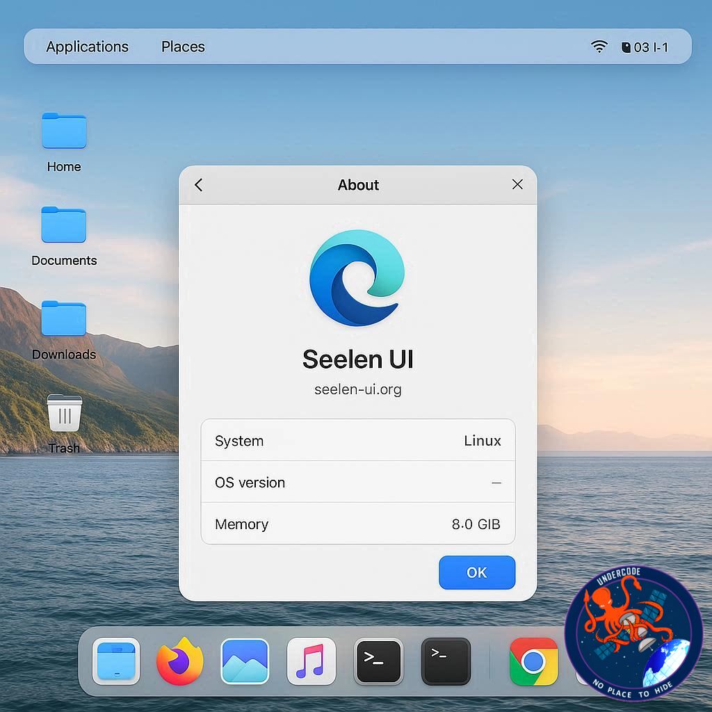Image resolution: width=712 pixels, height=712 pixels.
Task: Open the Applications menu
Action: pos(87,47)
